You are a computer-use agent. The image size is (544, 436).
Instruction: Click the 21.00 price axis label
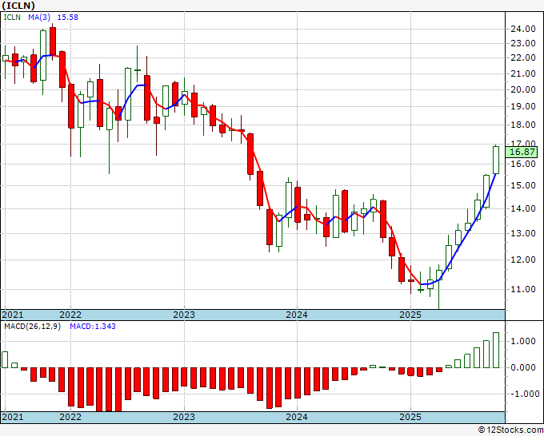523,73
